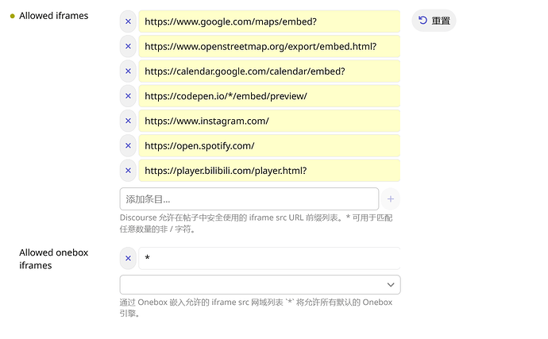Viewport: 548px width, 339px height.
Task: Edit the google.com/maps/embed URL field
Action: (269, 21)
